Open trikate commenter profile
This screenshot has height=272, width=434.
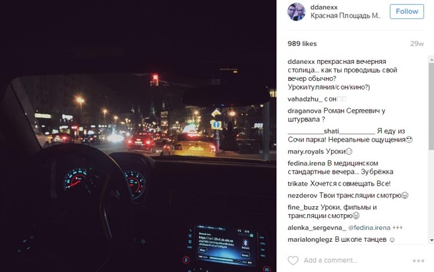tap(297, 184)
